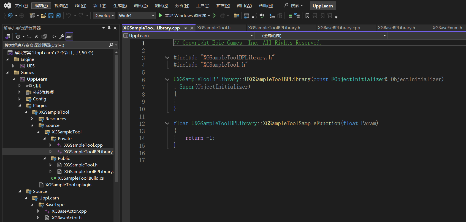
Task: Select XGBaseActor.cpp in the tree
Action: pos(69,211)
